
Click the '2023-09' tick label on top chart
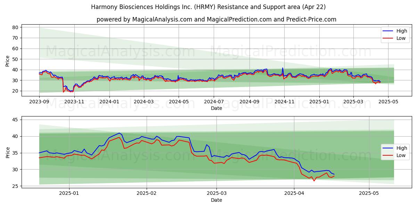click(39, 102)
